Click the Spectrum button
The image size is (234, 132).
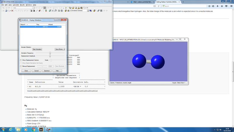coord(47,71)
